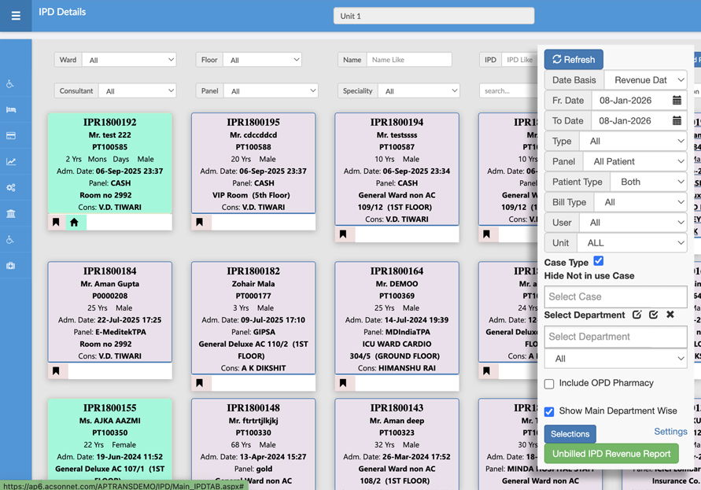Clear department selection with X icon
Screen dimensions: 701x490
670,315
